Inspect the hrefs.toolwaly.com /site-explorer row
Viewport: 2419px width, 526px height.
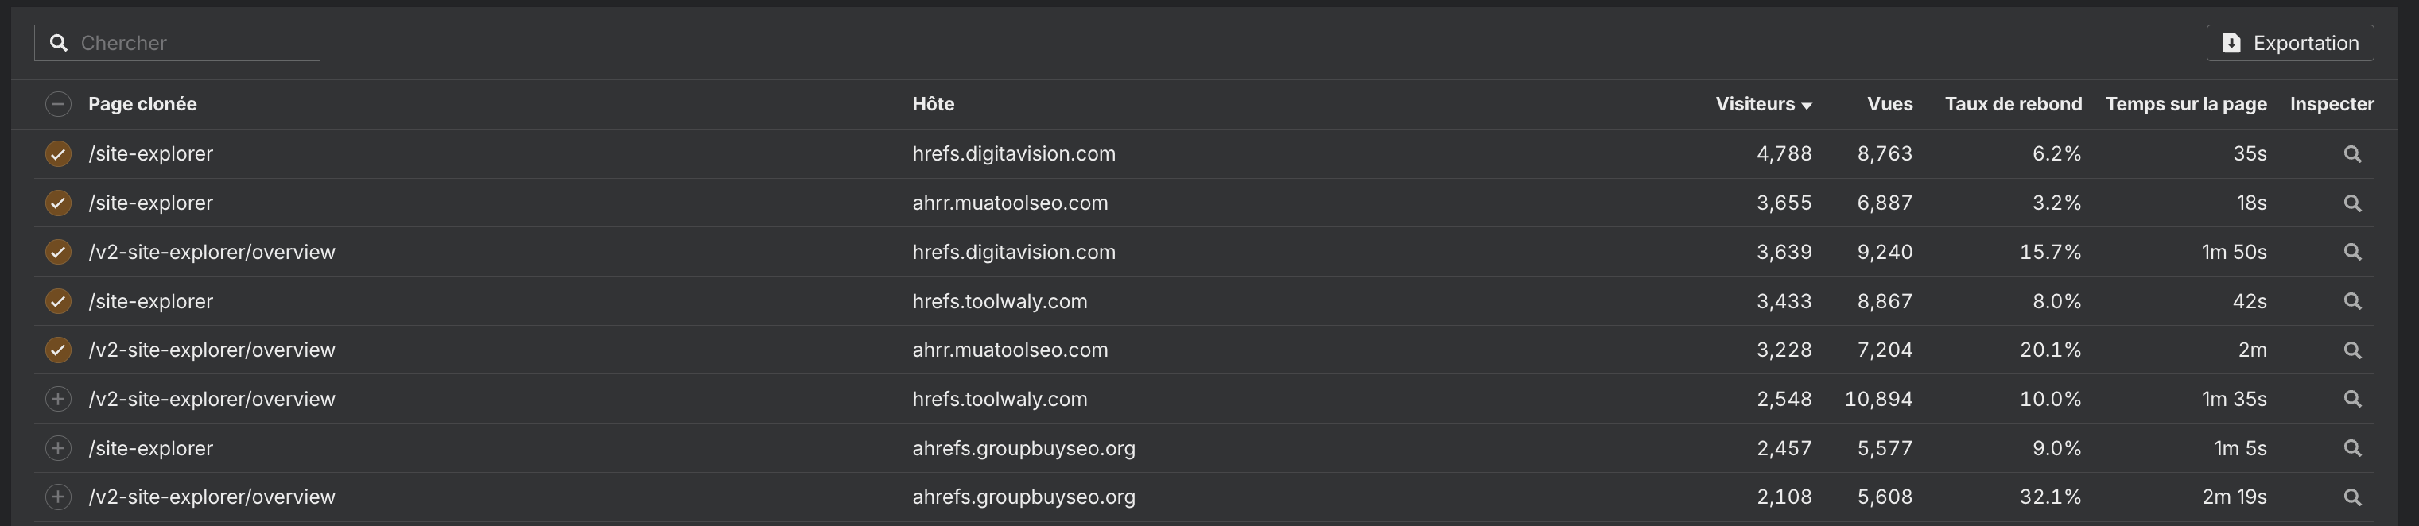pos(2353,301)
